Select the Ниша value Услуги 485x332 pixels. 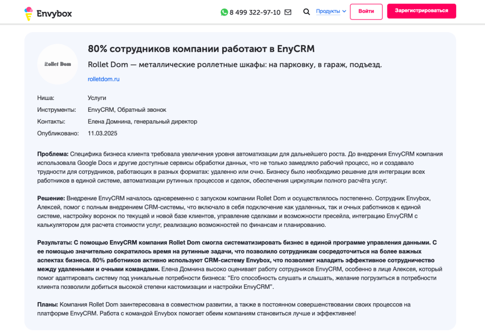[x=97, y=98]
